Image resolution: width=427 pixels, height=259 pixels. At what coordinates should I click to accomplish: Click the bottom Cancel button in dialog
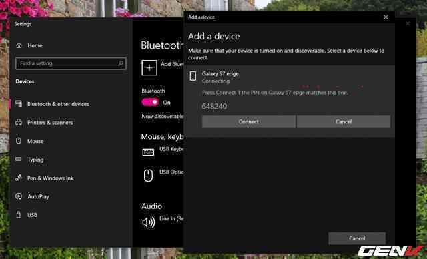click(x=357, y=238)
